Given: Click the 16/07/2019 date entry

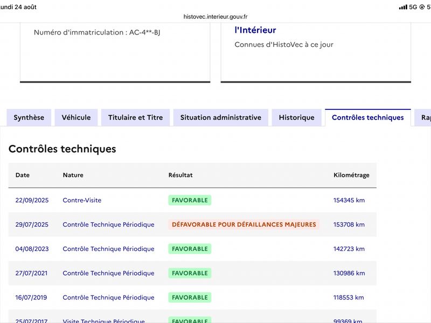Looking at the screenshot, I should 31,298.
